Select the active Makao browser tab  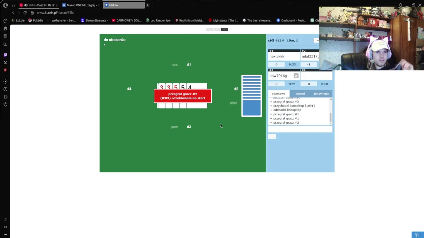[x=124, y=5]
